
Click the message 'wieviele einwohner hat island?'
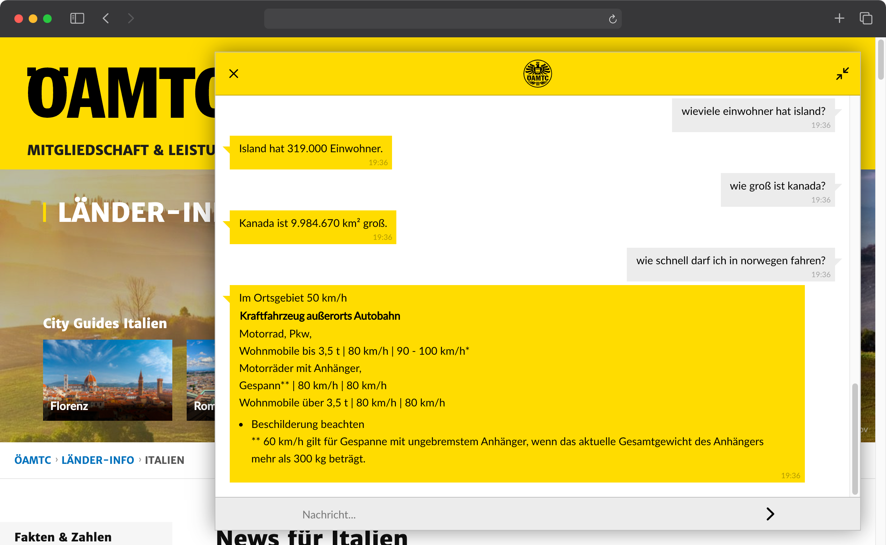tap(753, 115)
